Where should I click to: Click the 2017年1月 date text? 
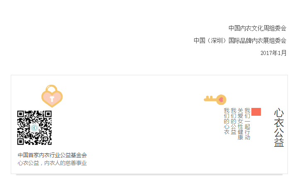click(273, 53)
